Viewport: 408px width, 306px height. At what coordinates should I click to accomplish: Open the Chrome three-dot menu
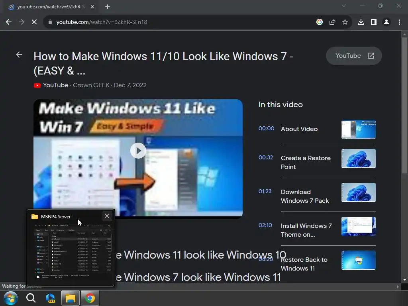[399, 22]
